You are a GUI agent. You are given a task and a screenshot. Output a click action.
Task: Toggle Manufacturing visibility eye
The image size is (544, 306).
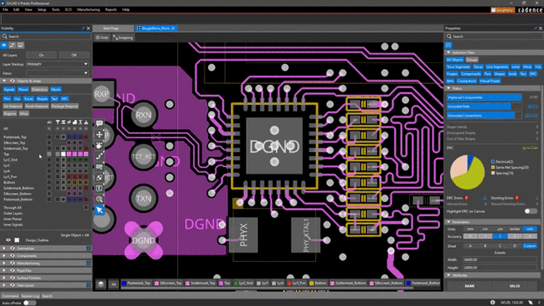(12, 263)
